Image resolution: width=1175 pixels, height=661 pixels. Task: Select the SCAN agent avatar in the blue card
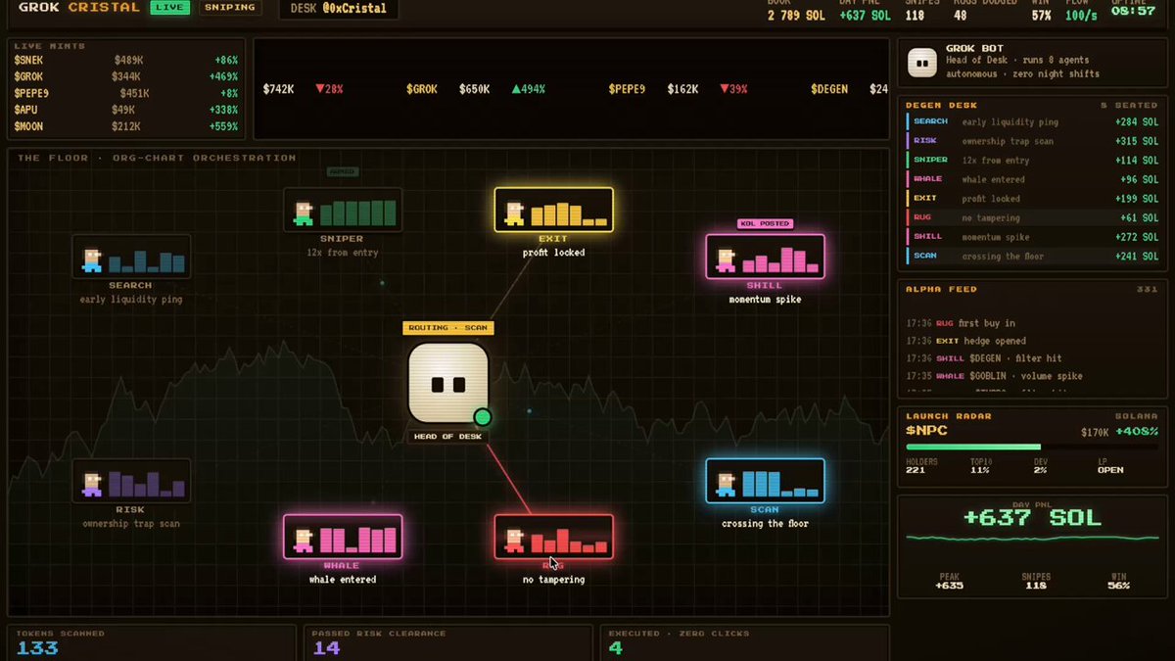pos(727,484)
